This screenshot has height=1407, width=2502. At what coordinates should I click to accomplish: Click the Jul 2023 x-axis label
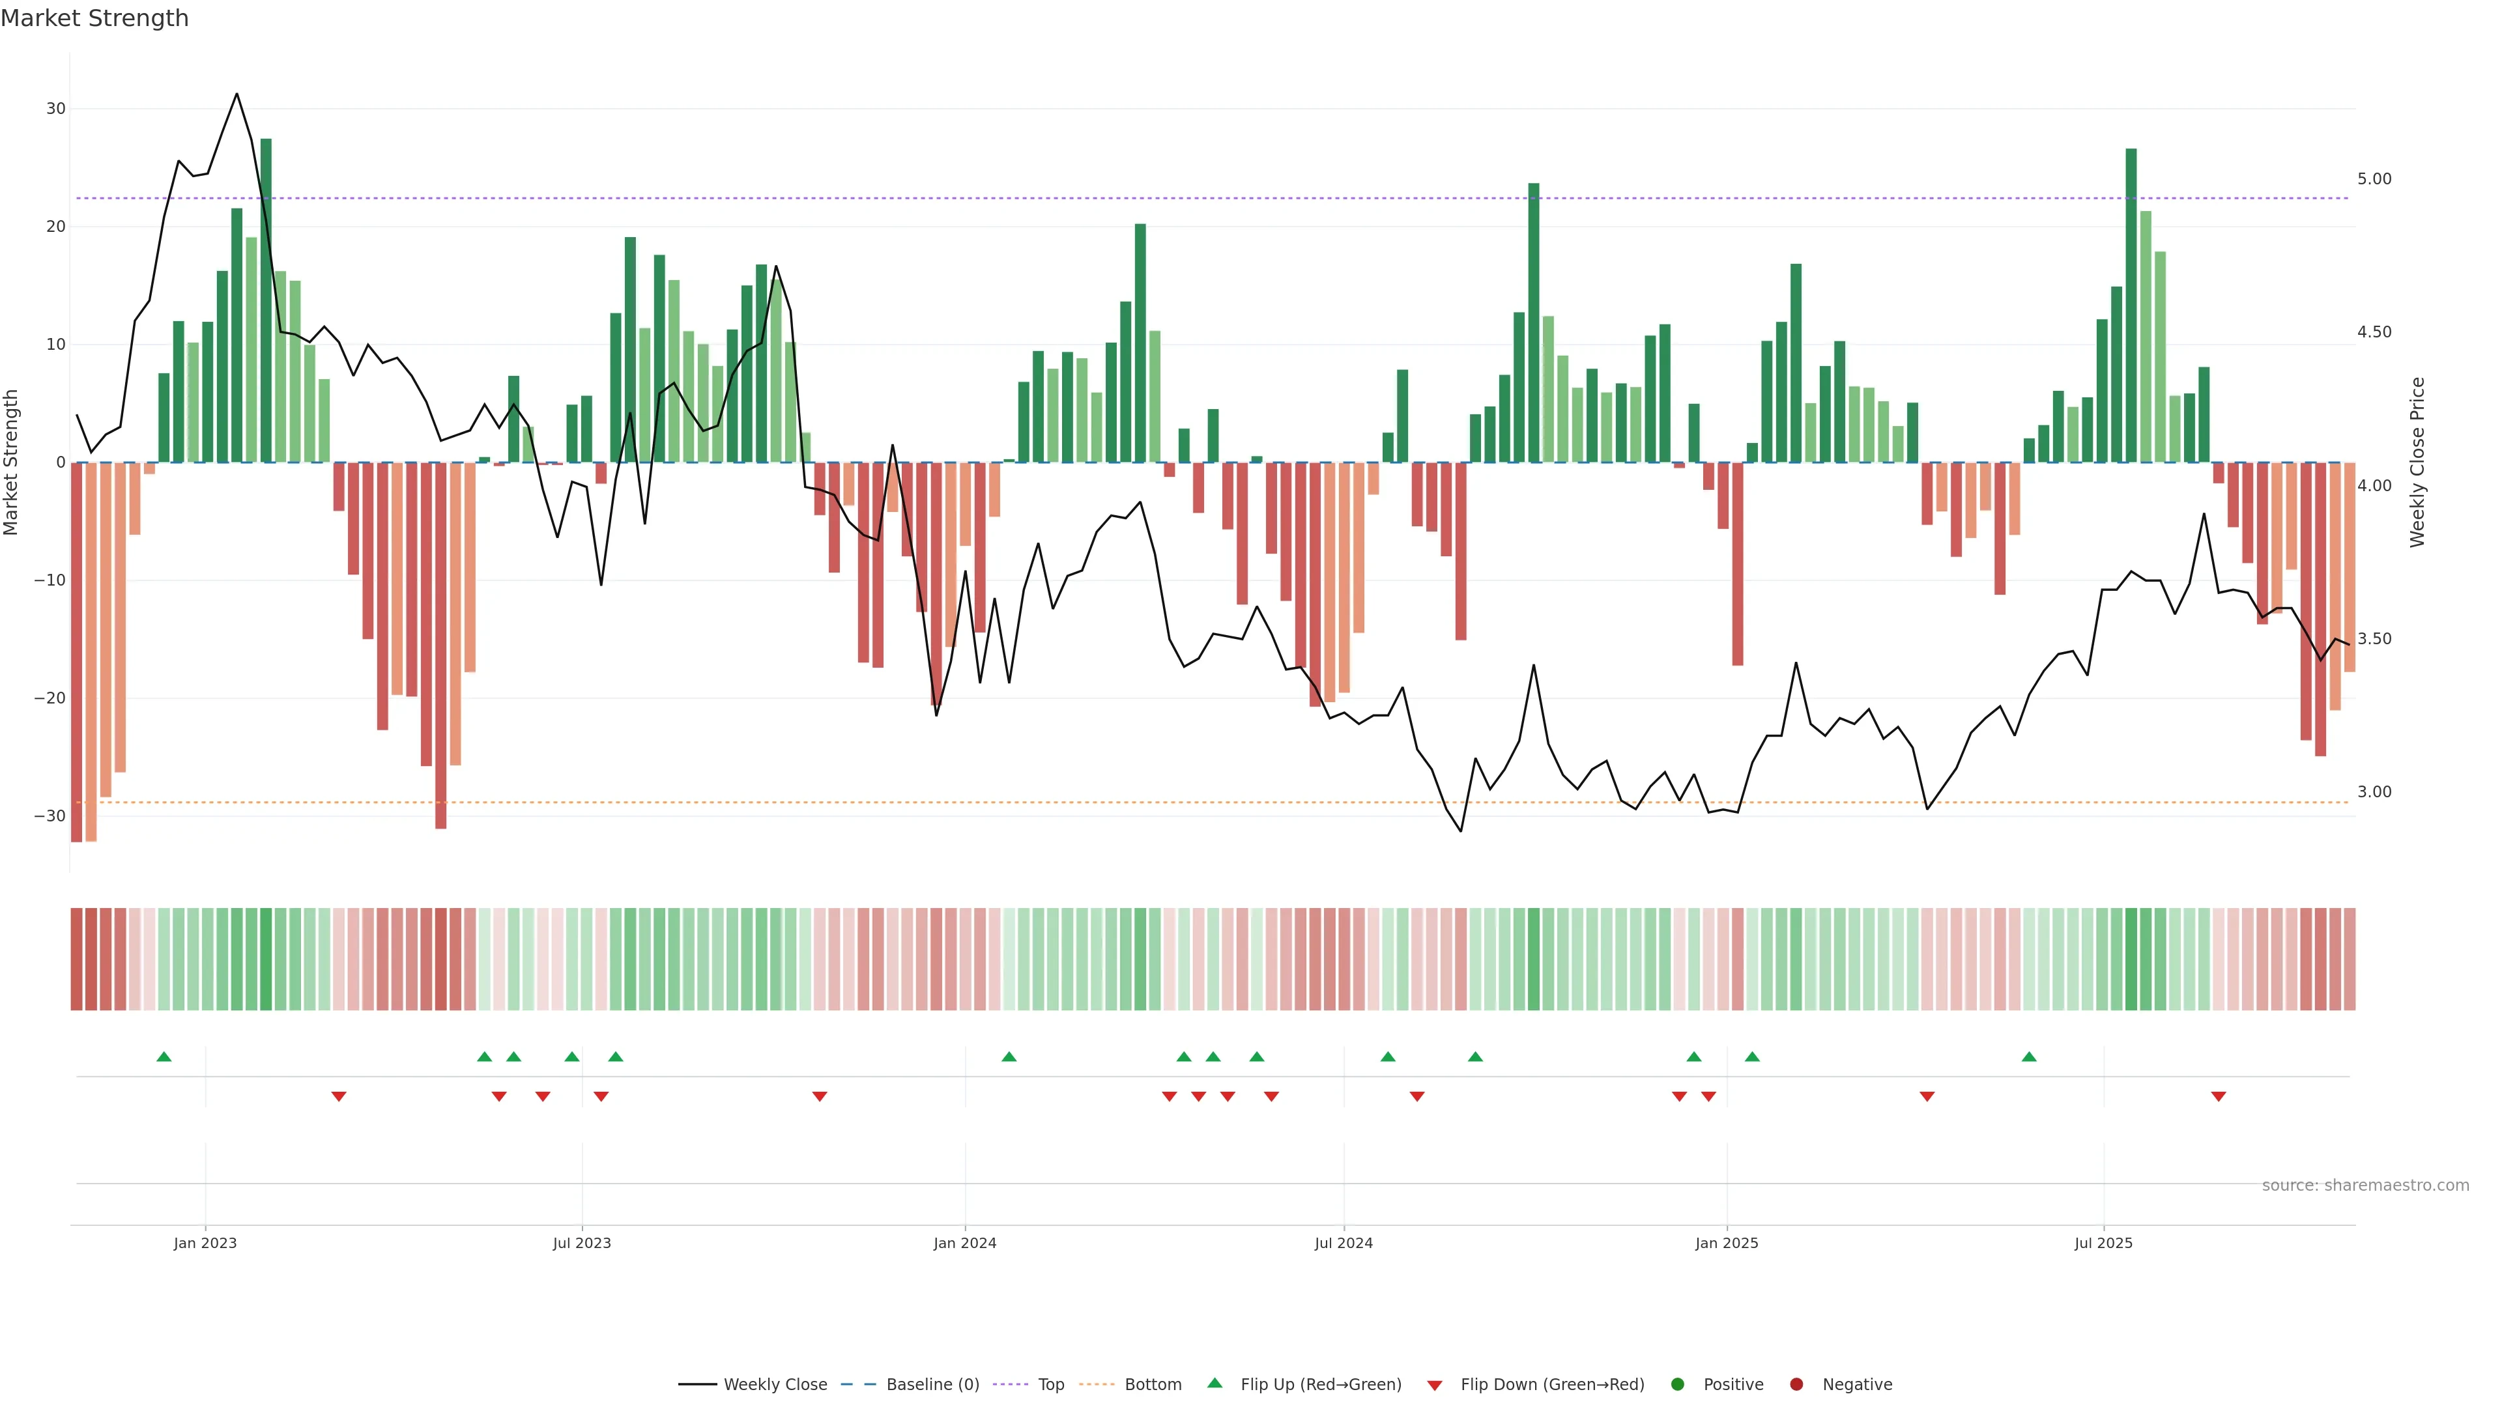pos(582,1243)
